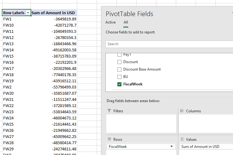Click the field Search box
Screen dimensions: 233x155
coord(168,44)
